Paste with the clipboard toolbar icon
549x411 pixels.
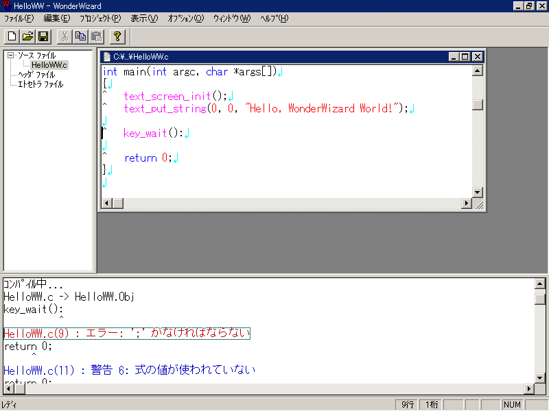[96, 36]
